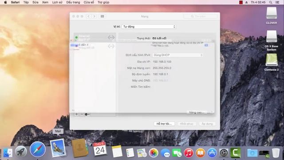Click the eject icon in menu bar
This screenshot has height=160, width=284.
click(247, 2)
